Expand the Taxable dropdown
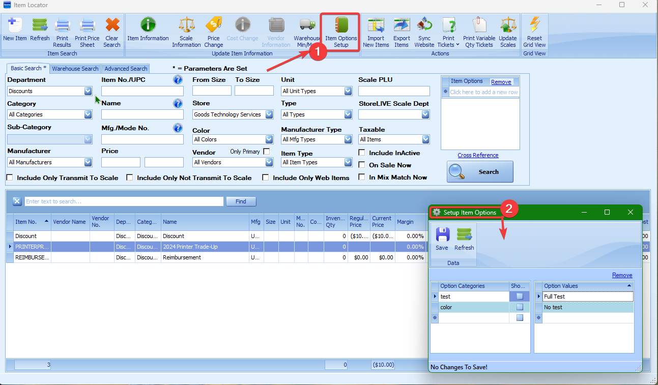658x385 pixels. coord(425,139)
